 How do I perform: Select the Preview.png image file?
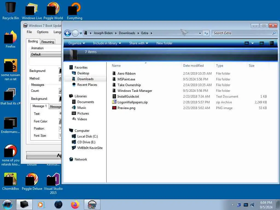point(126,108)
